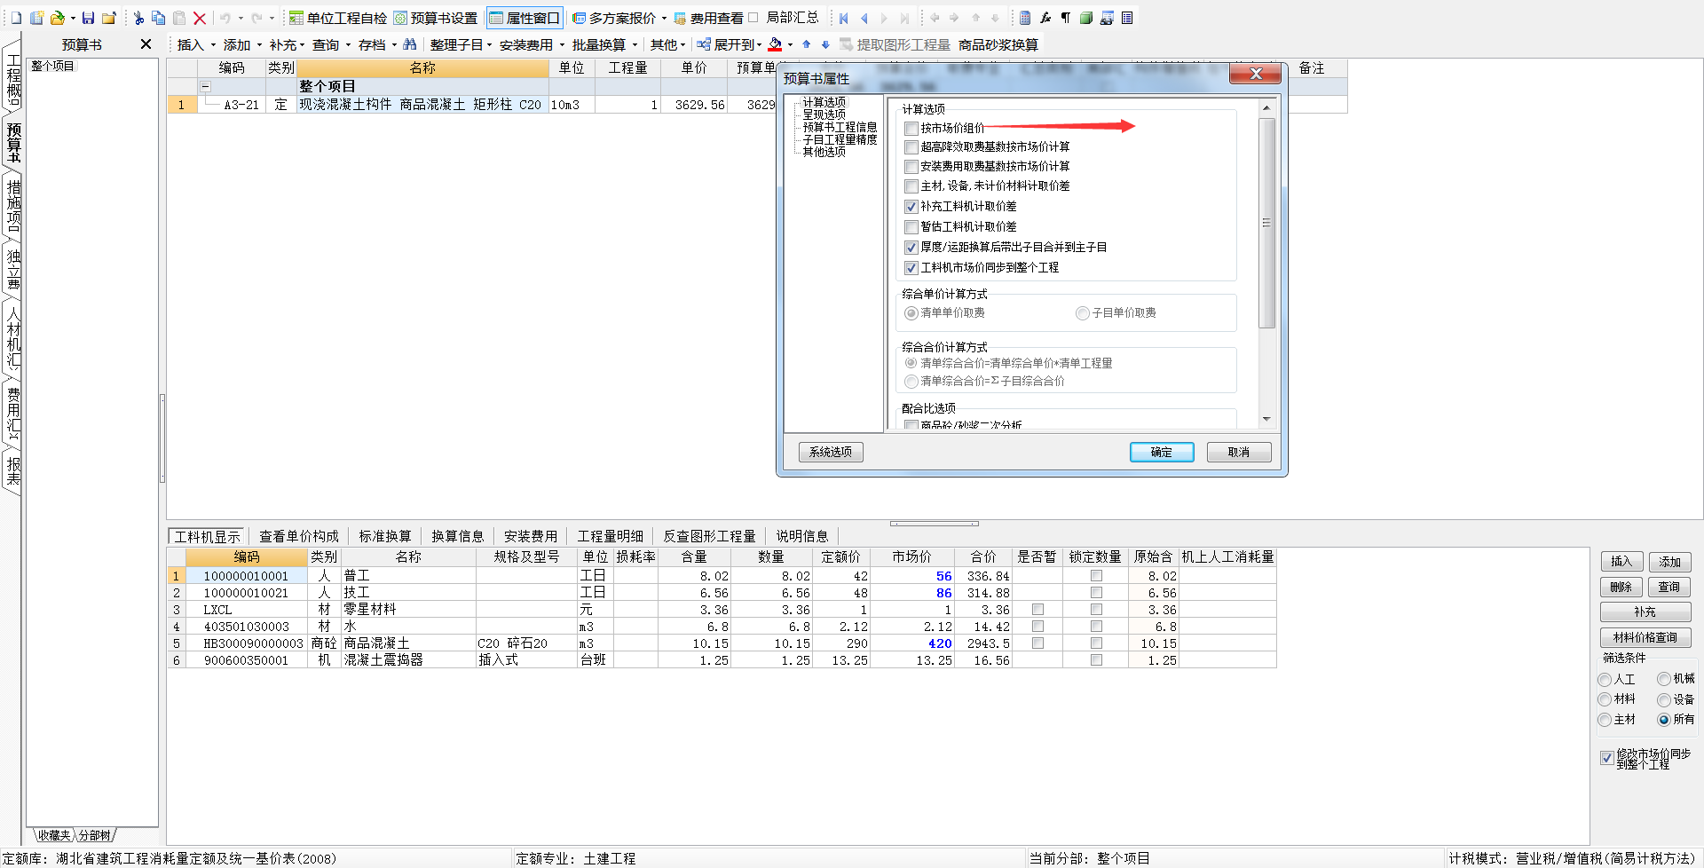The image size is (1704, 868).
Task: Select the 人工 filter radio button
Action: click(x=1605, y=680)
